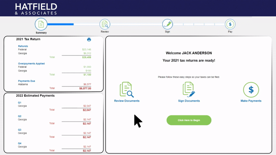This screenshot has width=276, height=155.
Task: Go to the Sign step icon
Action: click(167, 24)
